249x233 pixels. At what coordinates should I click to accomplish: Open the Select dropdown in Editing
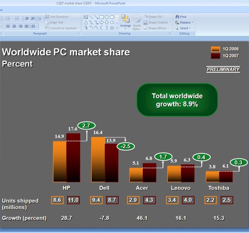click(183, 28)
